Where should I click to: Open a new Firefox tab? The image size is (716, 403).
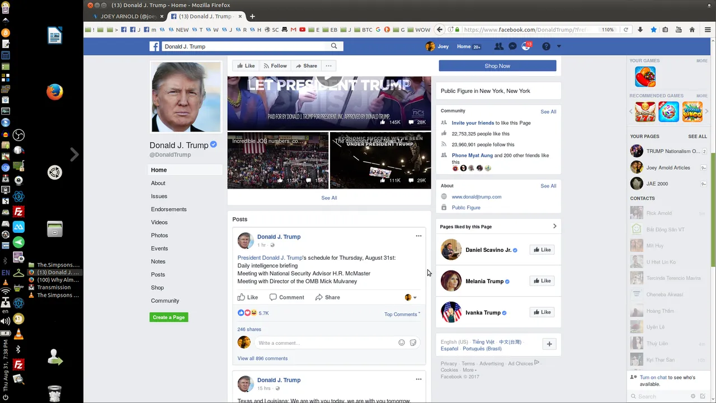(x=252, y=16)
